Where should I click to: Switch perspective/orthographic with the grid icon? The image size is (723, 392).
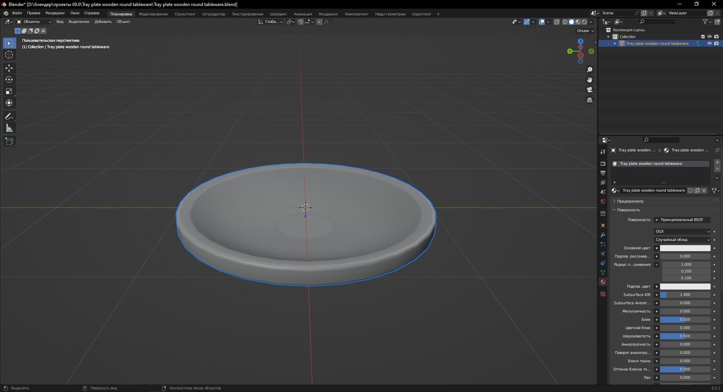590,100
